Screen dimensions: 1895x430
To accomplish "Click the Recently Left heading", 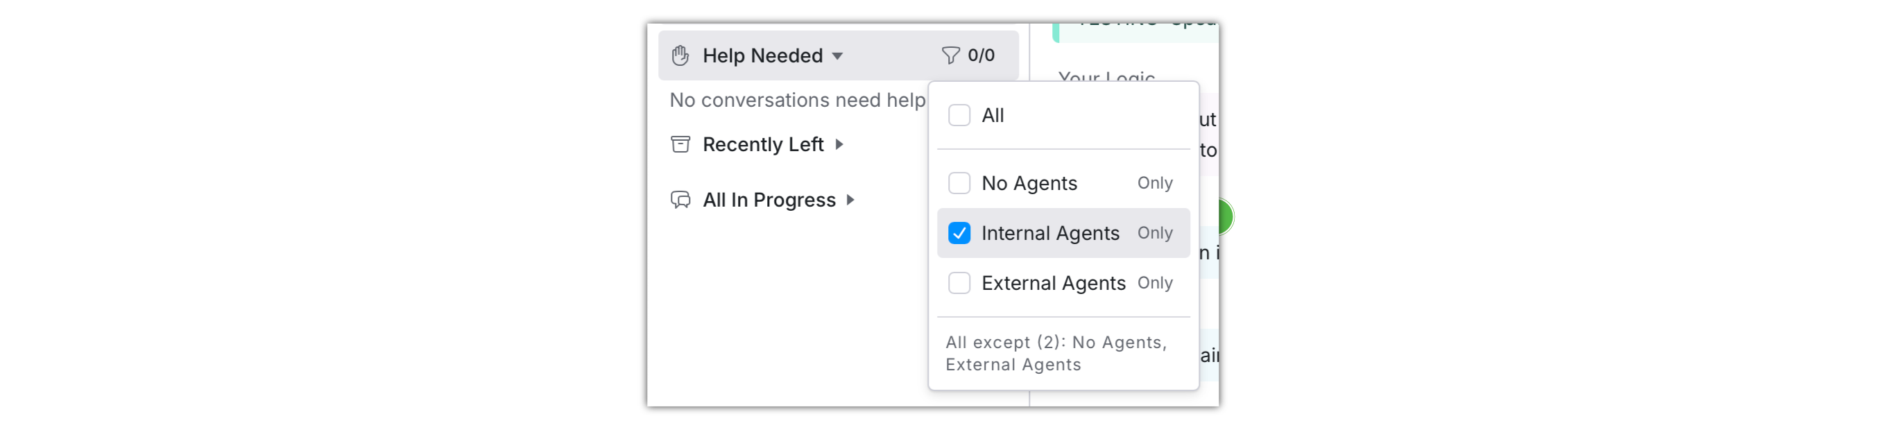I will (763, 145).
